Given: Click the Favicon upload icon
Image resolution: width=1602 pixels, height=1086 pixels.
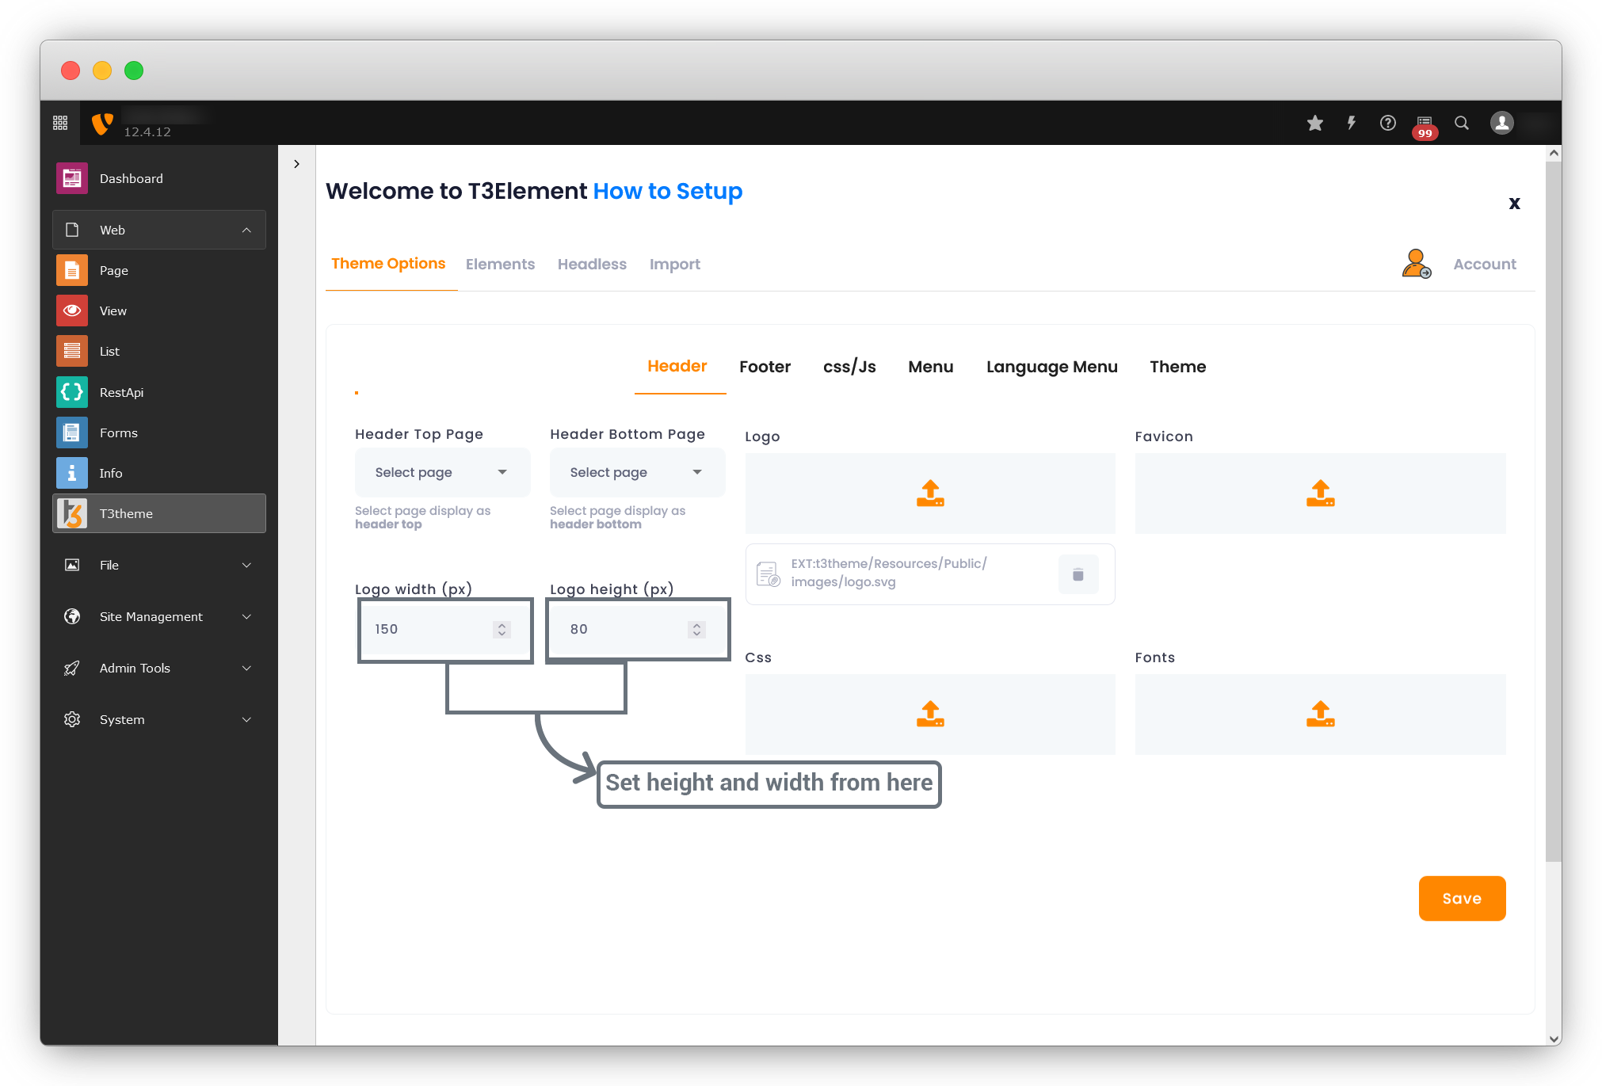Looking at the screenshot, I should click(1320, 493).
